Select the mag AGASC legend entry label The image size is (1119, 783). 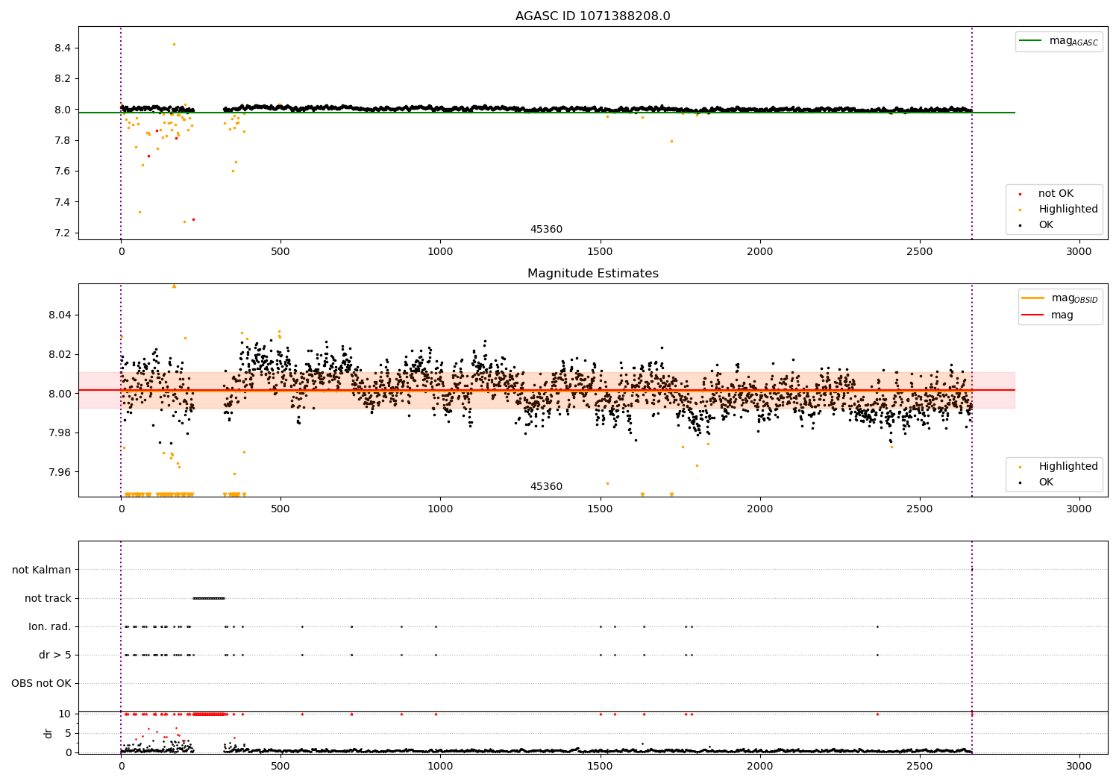tap(1073, 41)
